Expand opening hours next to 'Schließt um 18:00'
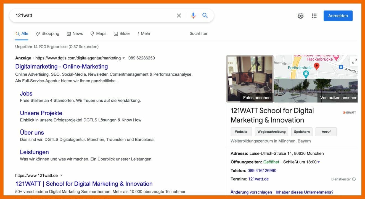Screen dimensions: 365x199 coord(319,162)
